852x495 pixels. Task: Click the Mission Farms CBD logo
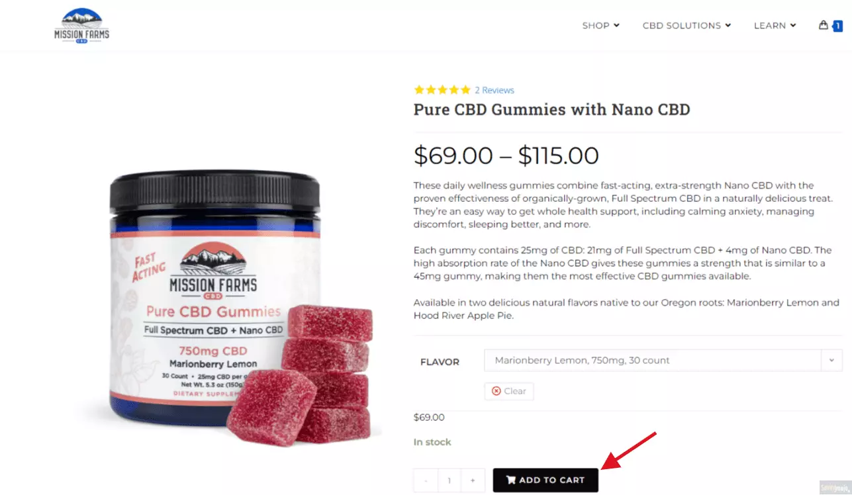81,26
